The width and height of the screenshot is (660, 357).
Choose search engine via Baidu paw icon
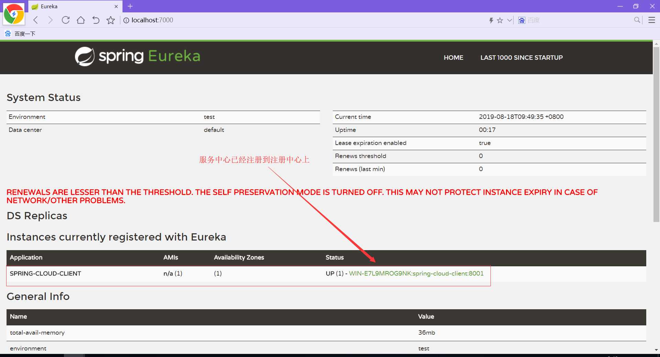521,20
